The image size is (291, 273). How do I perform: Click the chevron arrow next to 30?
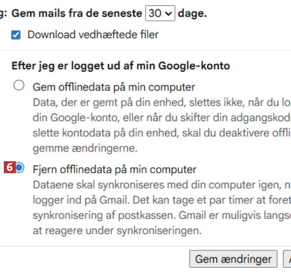point(168,14)
